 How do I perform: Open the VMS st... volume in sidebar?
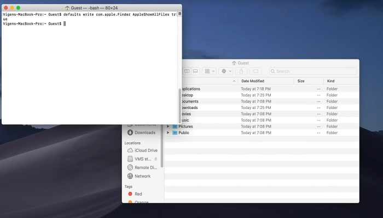(142, 159)
